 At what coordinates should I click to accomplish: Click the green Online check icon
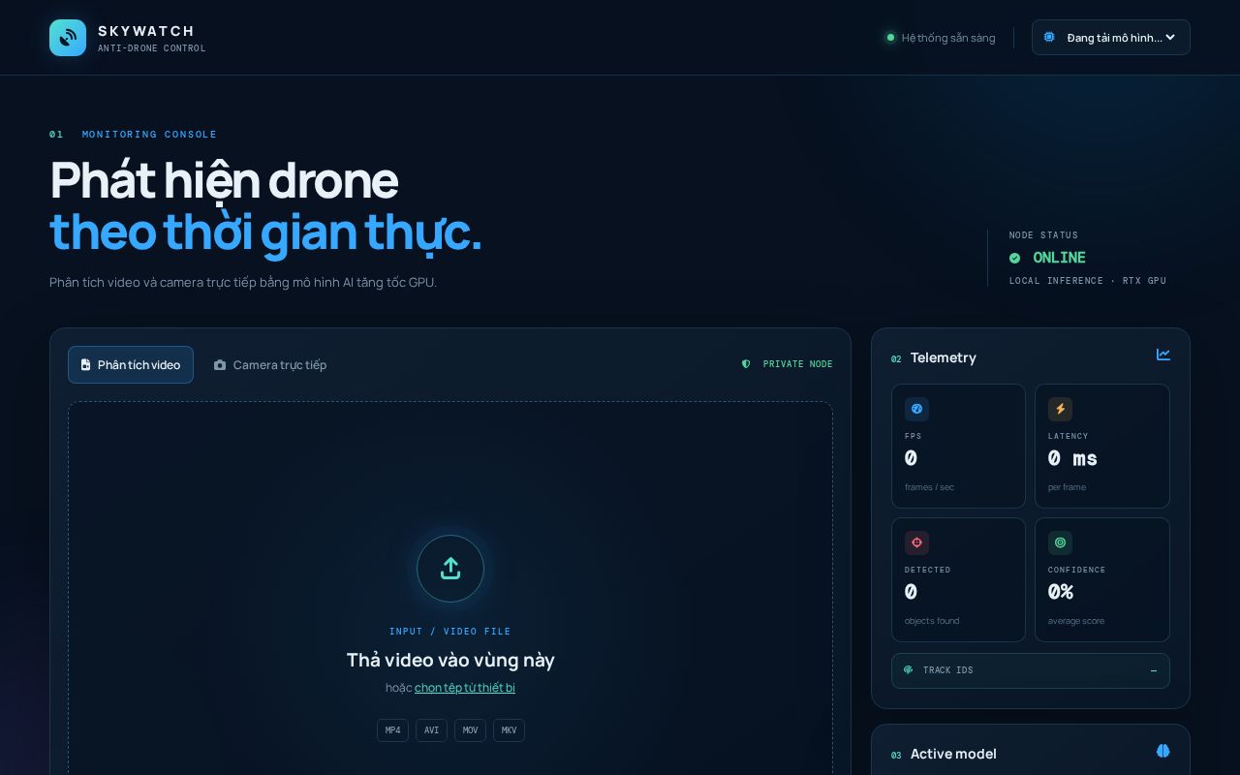pos(1015,258)
